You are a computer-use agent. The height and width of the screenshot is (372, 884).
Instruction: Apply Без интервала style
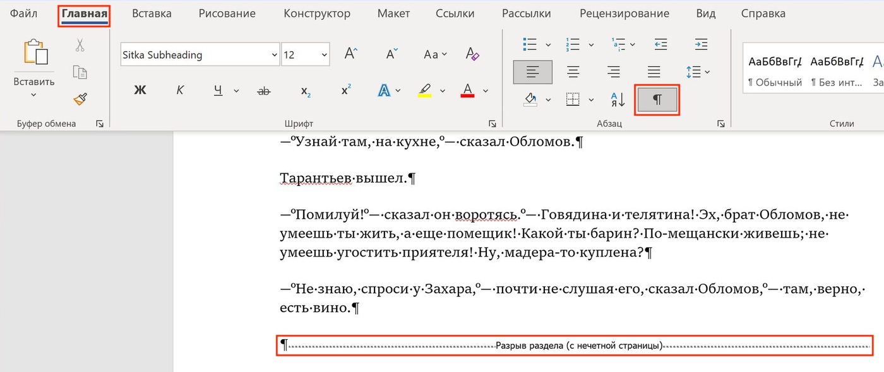coord(837,71)
